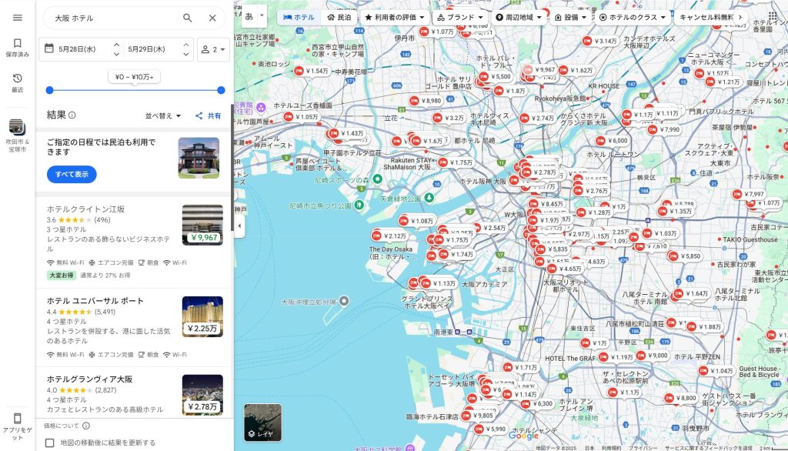This screenshot has height=451, width=788.
Task: Toggle the キャンセル料無料 filter chip
Action: pos(706,17)
